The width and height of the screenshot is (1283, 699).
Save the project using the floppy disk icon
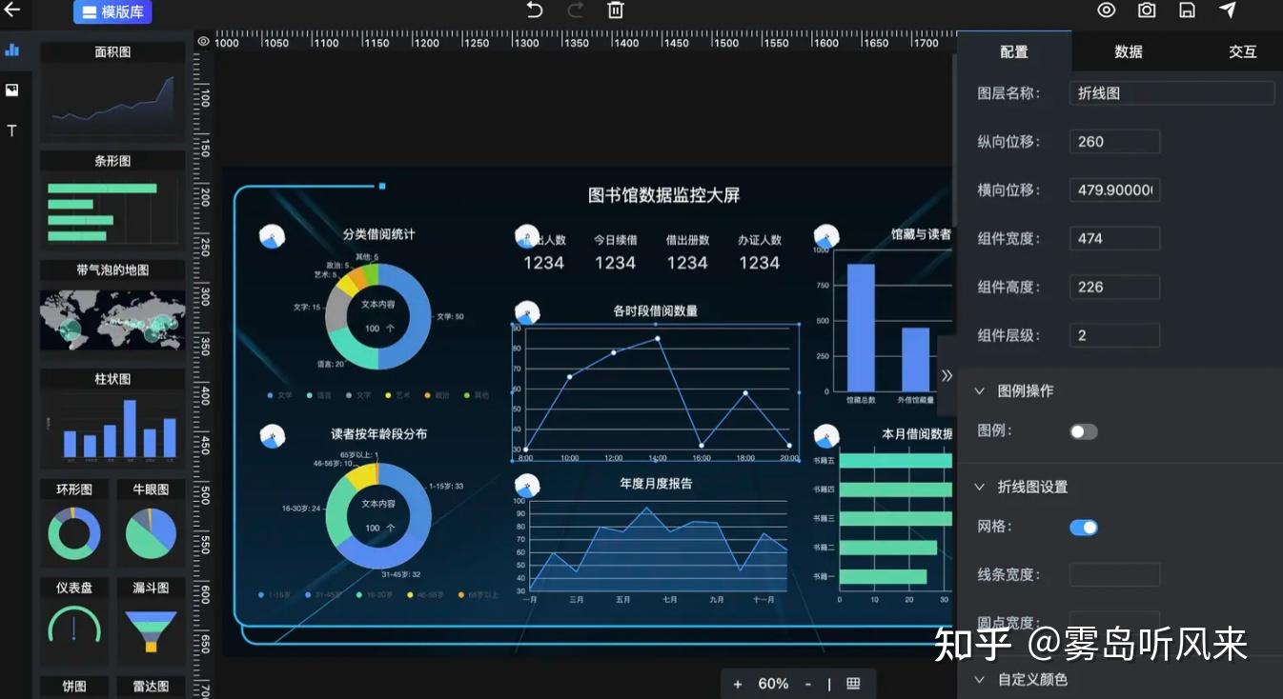point(1187,10)
